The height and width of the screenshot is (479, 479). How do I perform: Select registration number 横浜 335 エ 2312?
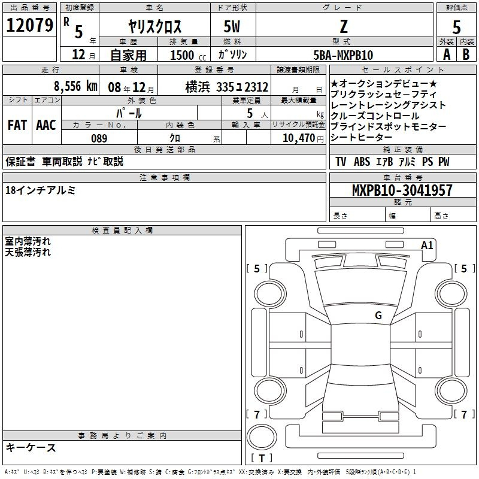coord(226,87)
